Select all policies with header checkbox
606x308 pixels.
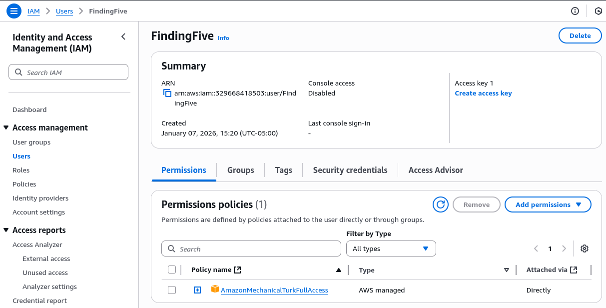click(172, 270)
